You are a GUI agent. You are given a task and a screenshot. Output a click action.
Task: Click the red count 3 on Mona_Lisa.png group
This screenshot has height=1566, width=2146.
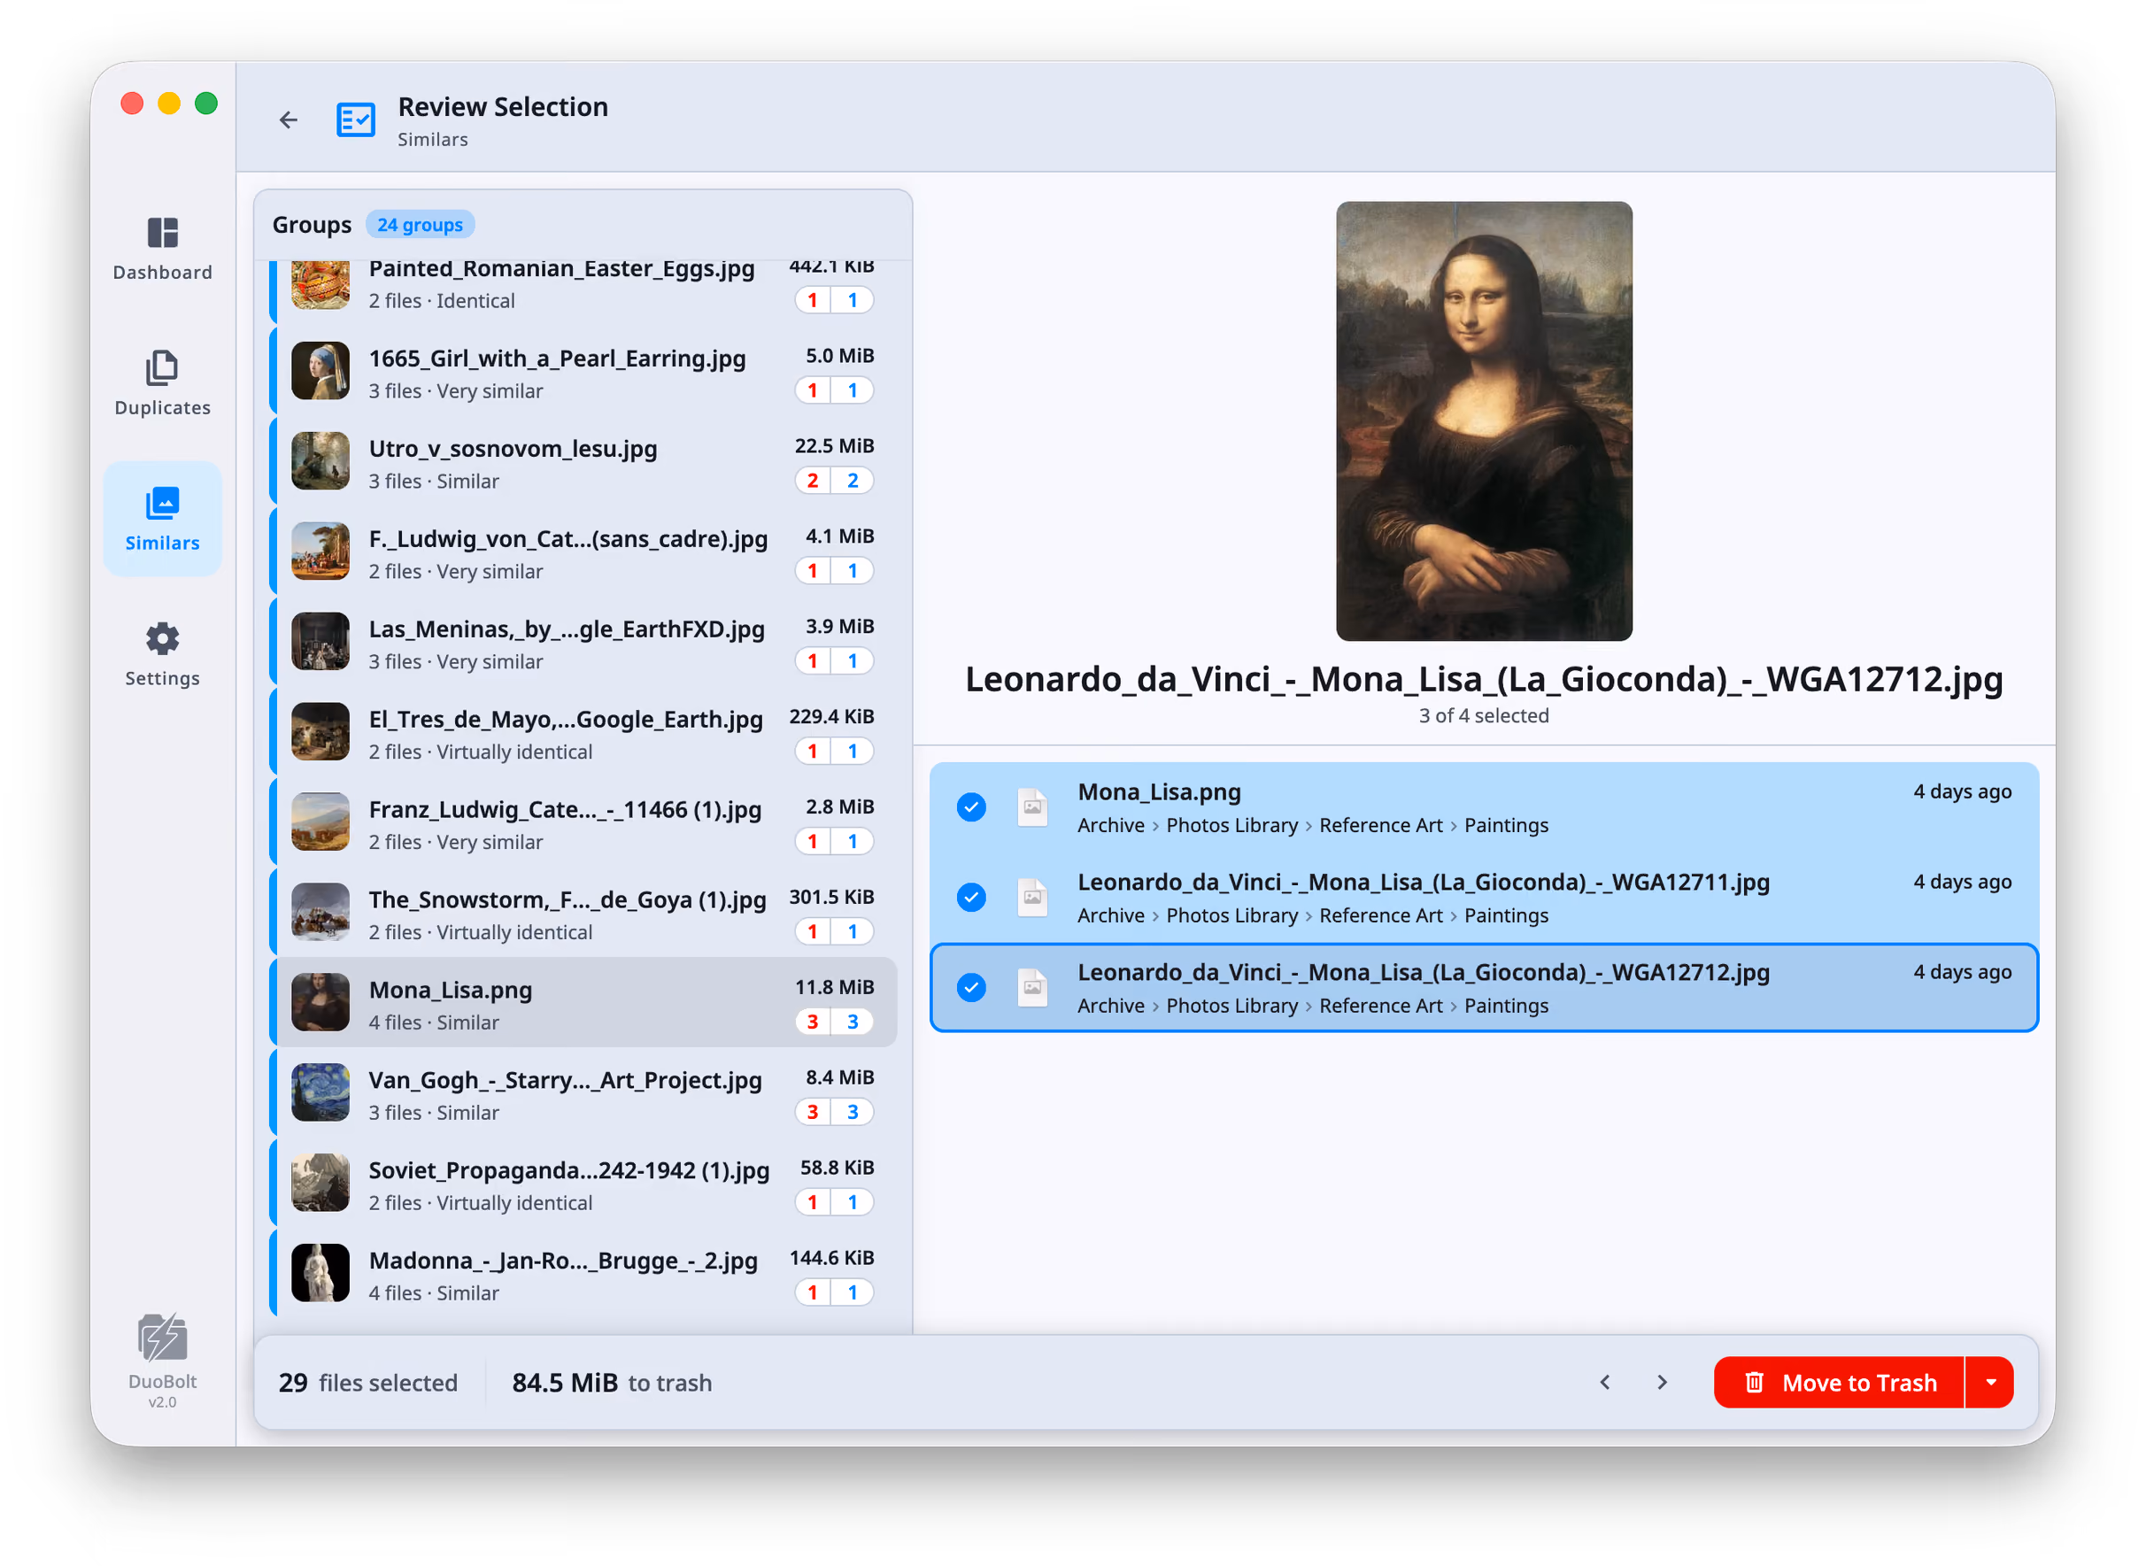click(813, 1022)
